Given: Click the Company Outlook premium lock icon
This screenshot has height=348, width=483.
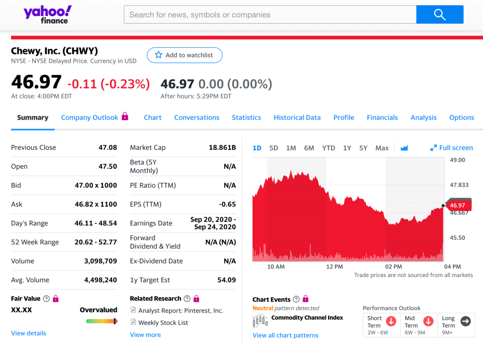Looking at the screenshot, I should [x=125, y=116].
